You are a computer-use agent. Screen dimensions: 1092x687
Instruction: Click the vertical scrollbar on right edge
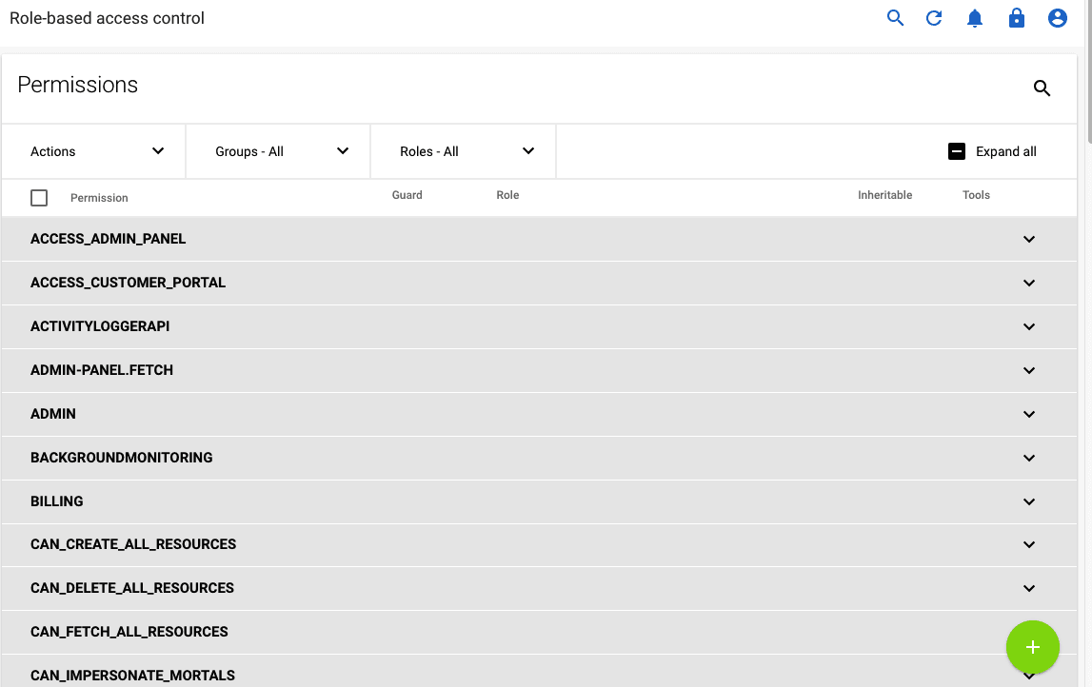[1086, 76]
